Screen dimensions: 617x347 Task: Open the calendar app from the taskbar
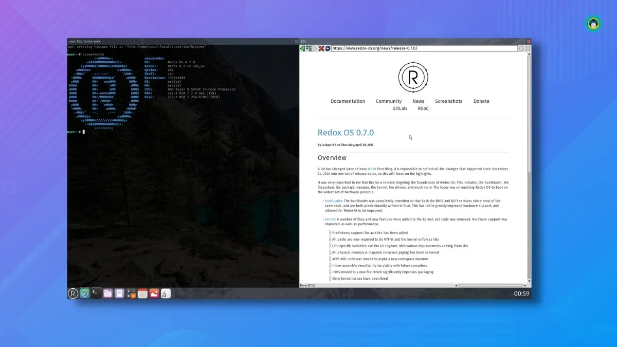(x=142, y=293)
